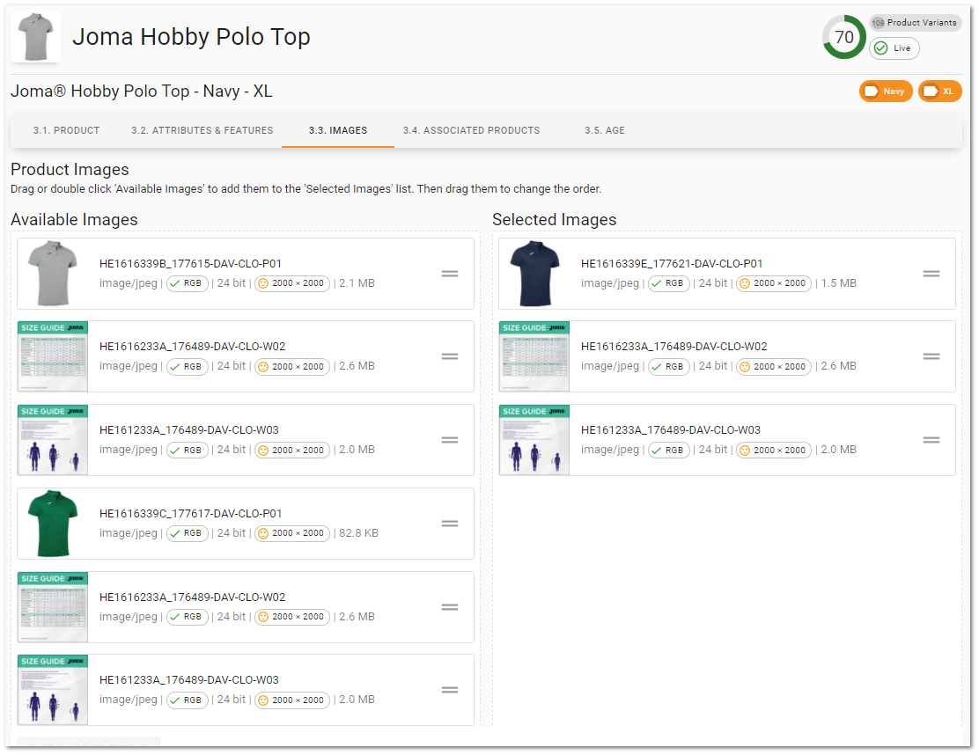Select the green polo thumbnail in Available Images
979x755 pixels.
pos(53,524)
